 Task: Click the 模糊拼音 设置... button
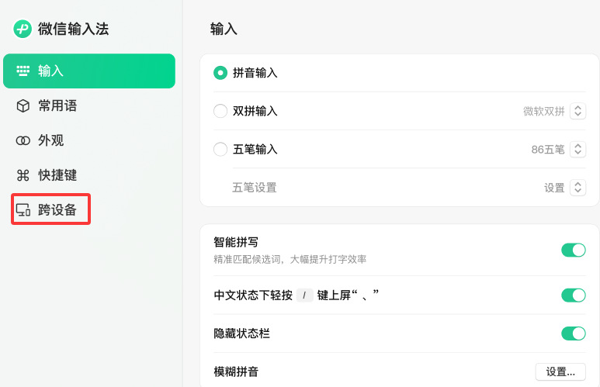click(560, 371)
